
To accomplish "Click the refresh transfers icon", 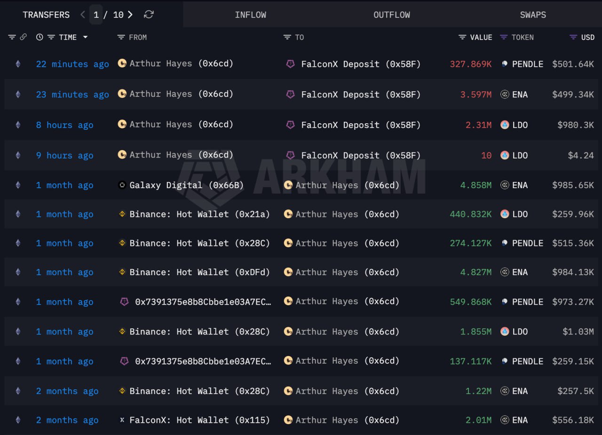I will (x=149, y=15).
